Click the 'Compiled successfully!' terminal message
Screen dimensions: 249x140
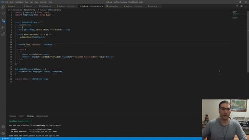click(x=20, y=121)
